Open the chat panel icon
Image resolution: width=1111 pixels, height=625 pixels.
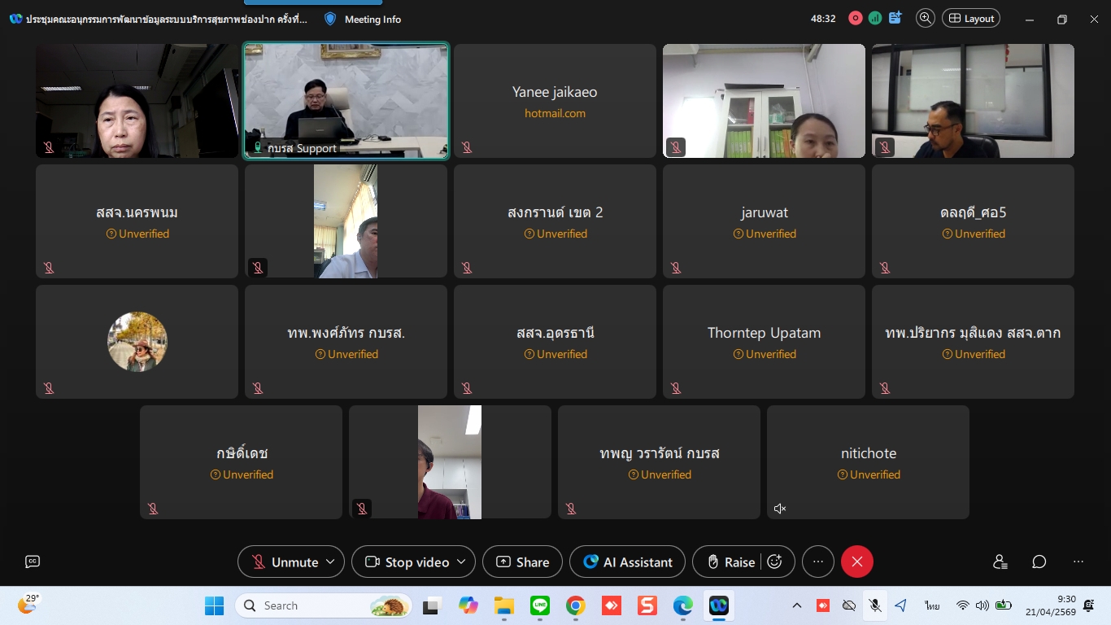[x=1039, y=562]
